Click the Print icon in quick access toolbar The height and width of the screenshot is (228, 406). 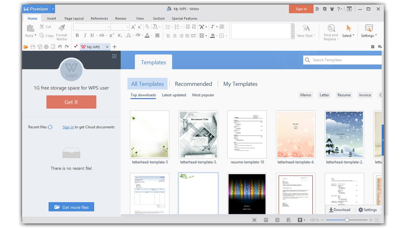(46, 47)
